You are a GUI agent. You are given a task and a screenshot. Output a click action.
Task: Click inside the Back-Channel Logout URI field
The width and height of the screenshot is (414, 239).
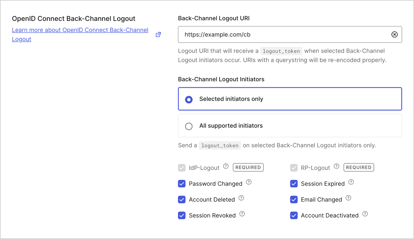265,35
